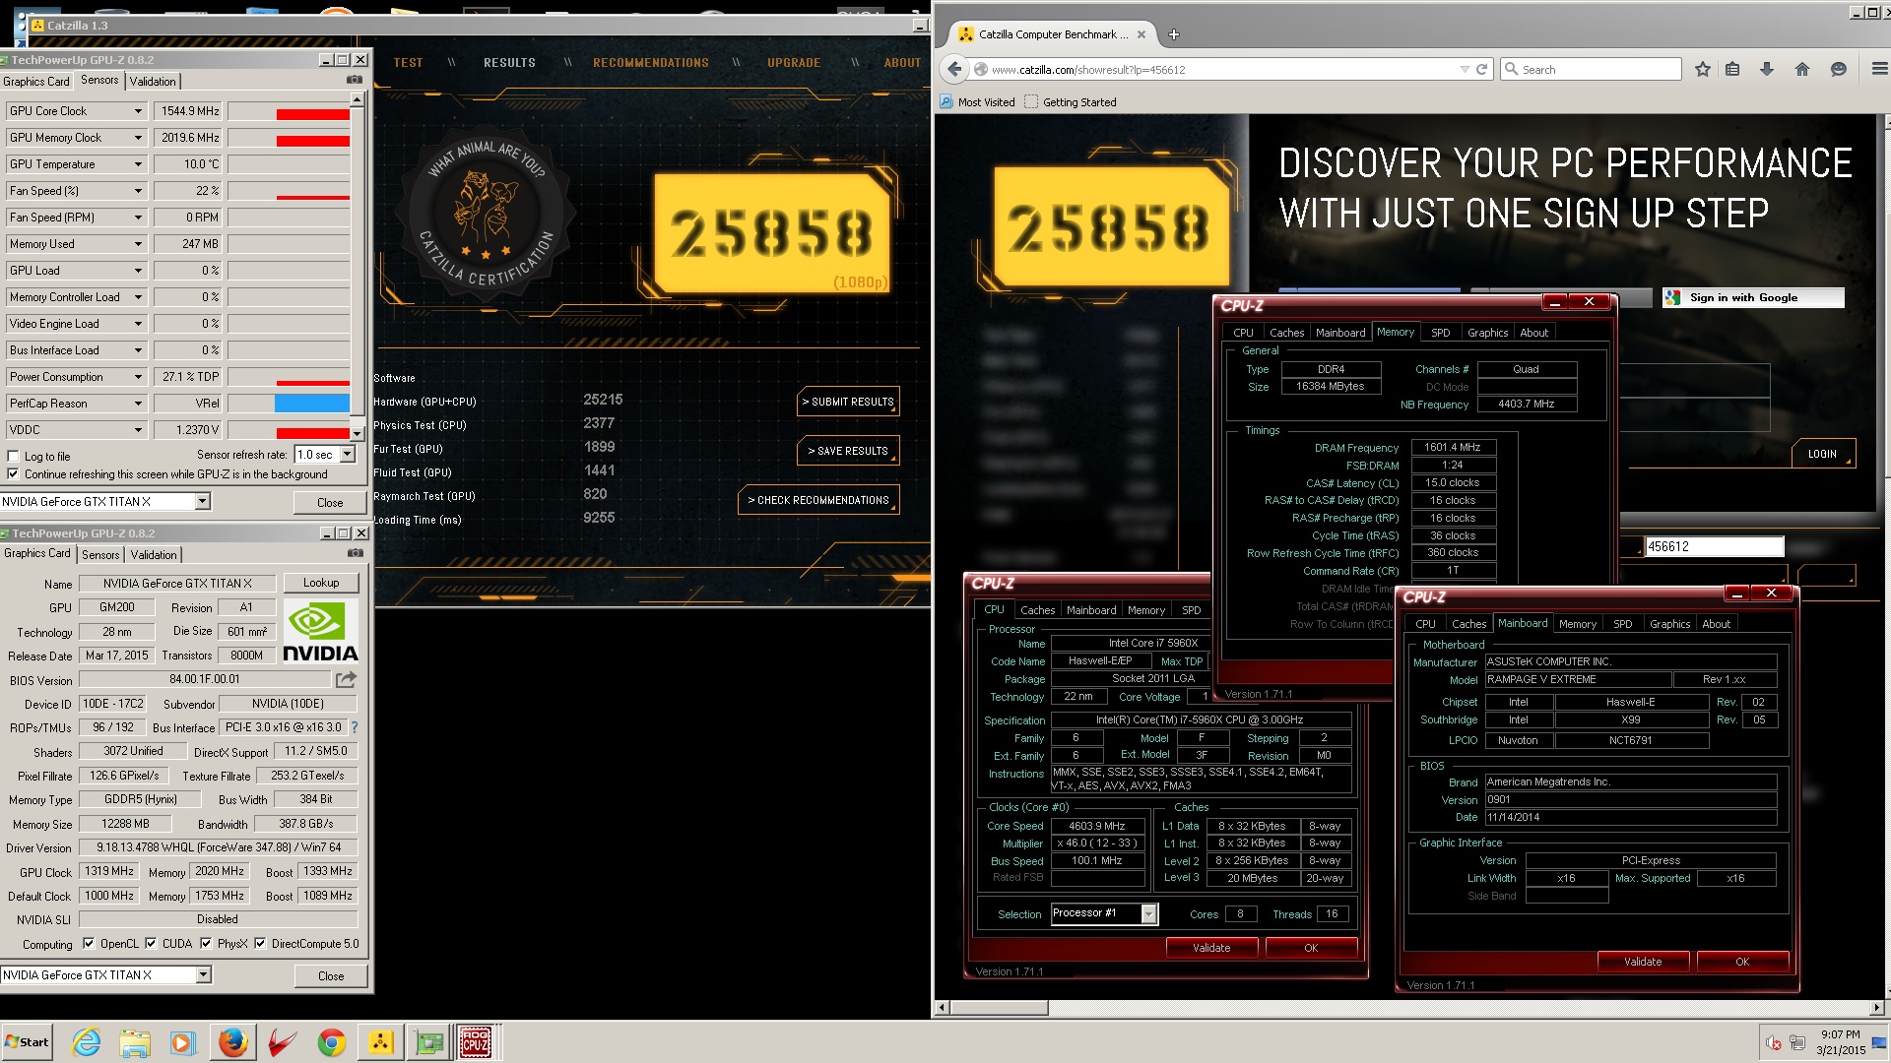Toggle the CUDA computing checkbox
This screenshot has height=1063, width=1891.
[151, 943]
